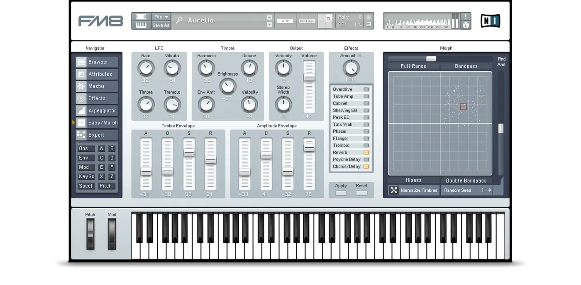Click the clock icon under the exclamation button
The image size is (581, 285).
(466, 25)
